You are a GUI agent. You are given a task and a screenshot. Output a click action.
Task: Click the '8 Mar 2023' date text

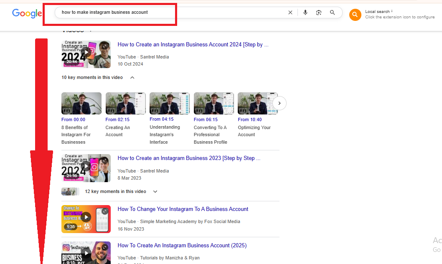pos(130,178)
